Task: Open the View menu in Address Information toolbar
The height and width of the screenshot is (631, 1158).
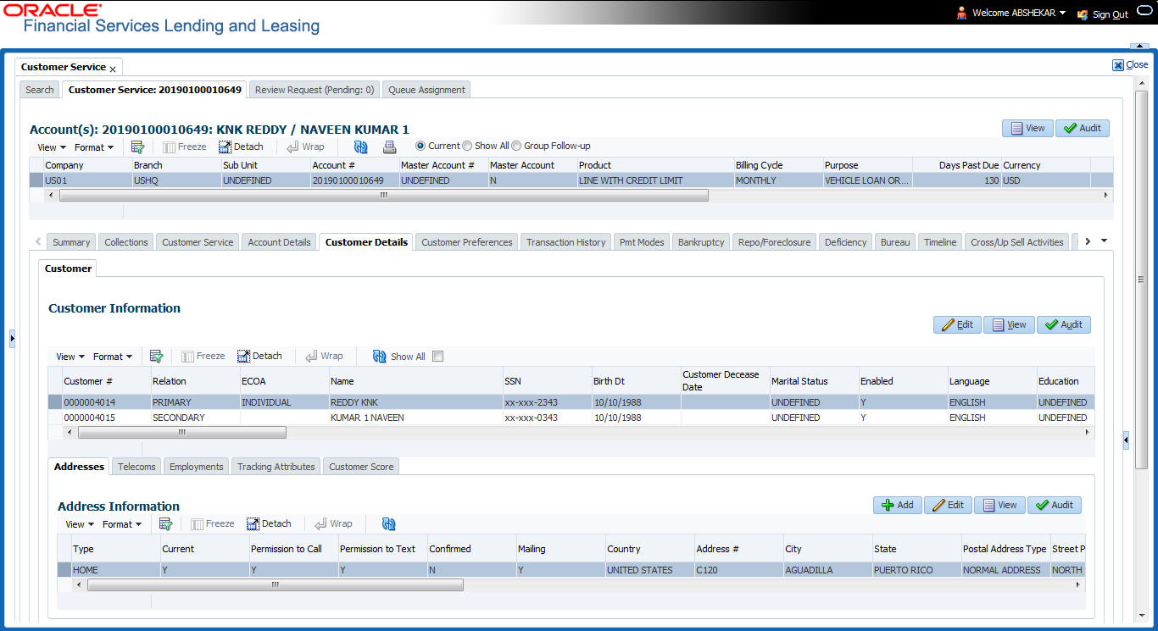Action: point(80,524)
